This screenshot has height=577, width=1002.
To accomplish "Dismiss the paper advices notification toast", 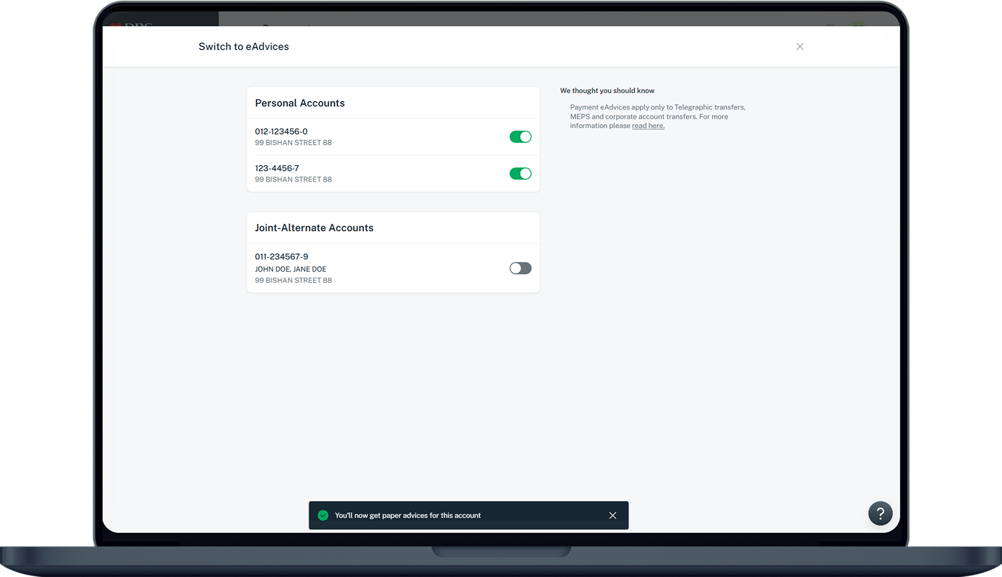I will (x=612, y=515).
